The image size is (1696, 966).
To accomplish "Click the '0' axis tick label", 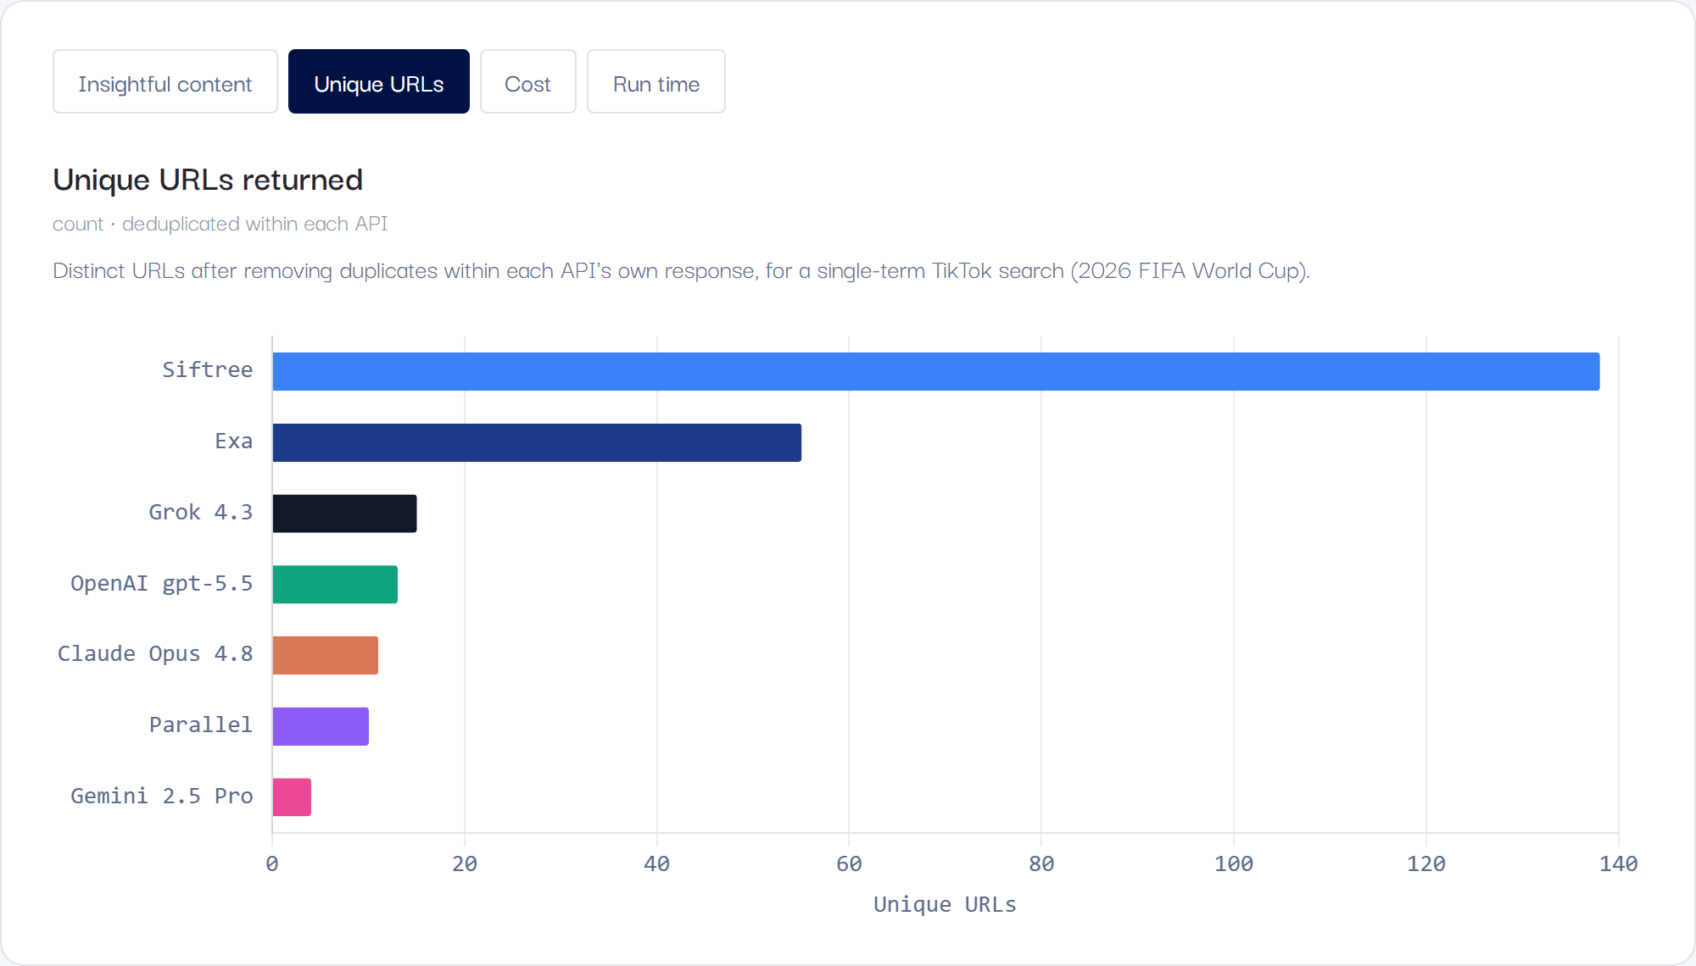I will click(x=271, y=863).
